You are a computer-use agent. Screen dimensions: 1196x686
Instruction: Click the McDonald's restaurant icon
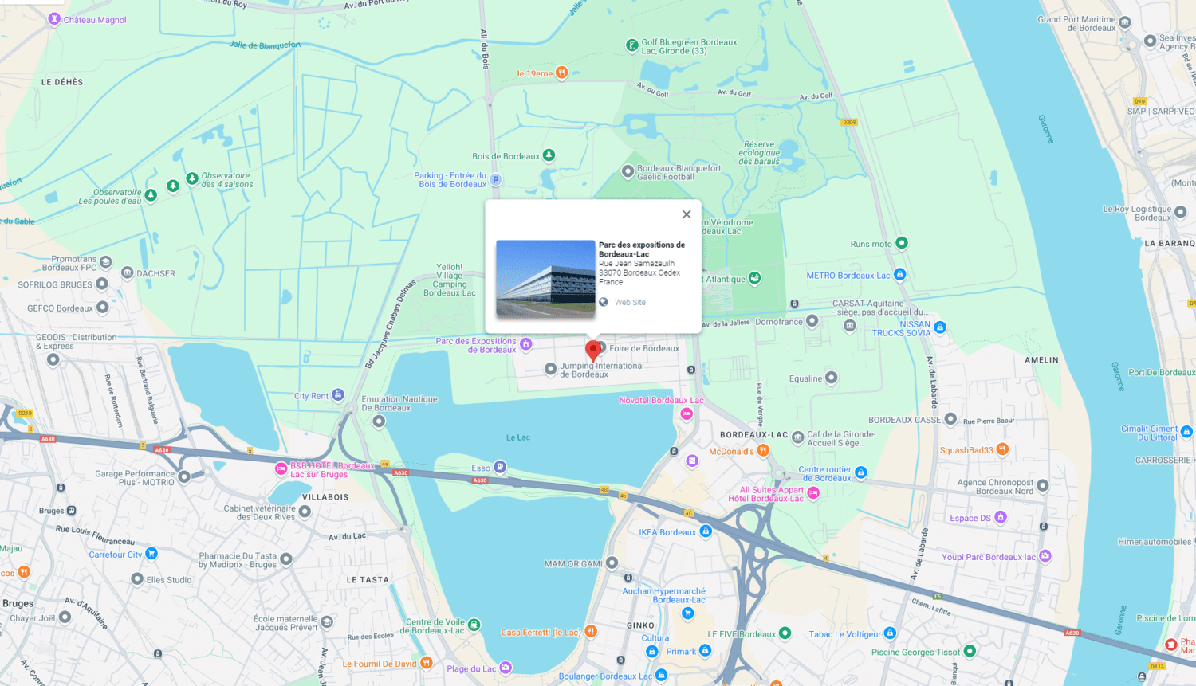point(763,451)
